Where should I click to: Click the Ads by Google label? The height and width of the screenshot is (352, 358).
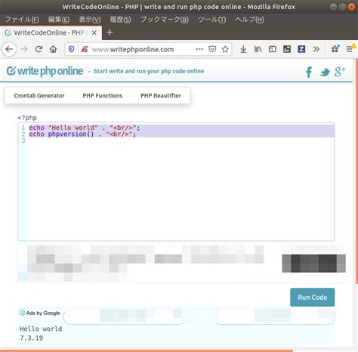point(43,313)
